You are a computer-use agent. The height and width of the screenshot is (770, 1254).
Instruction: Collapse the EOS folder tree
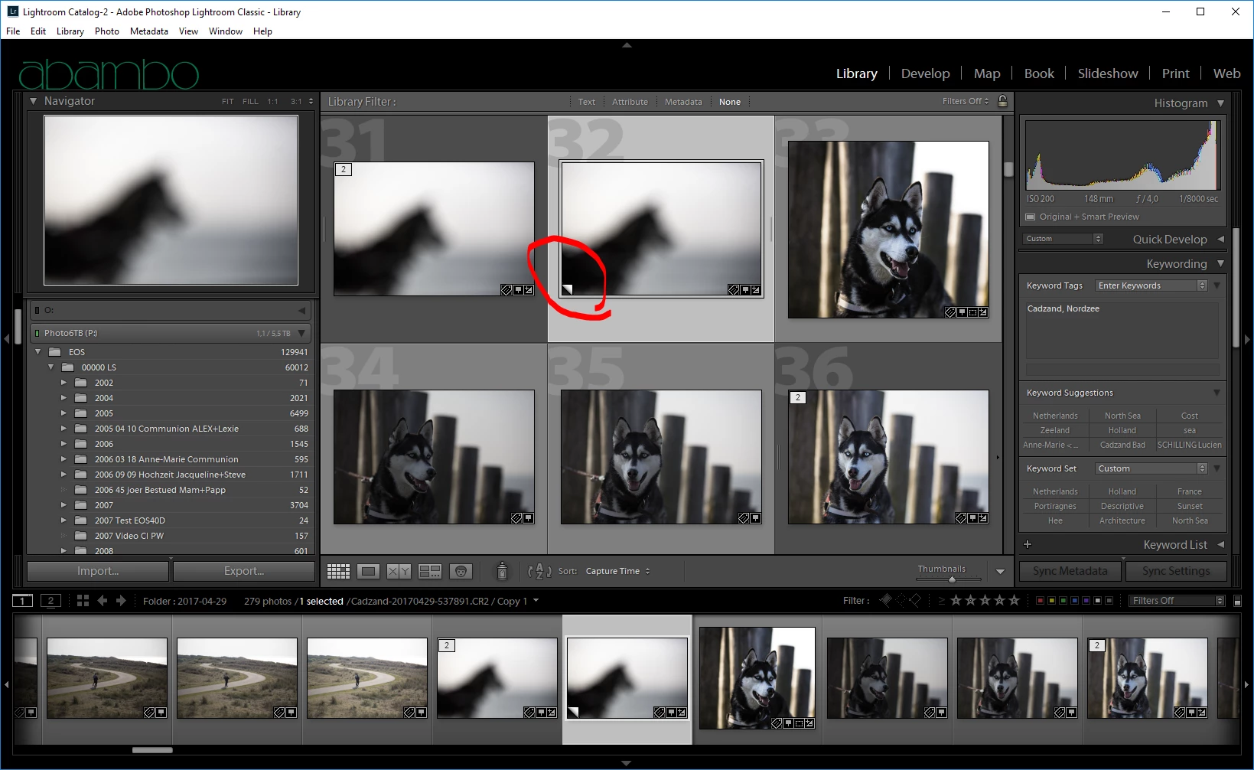tap(37, 352)
